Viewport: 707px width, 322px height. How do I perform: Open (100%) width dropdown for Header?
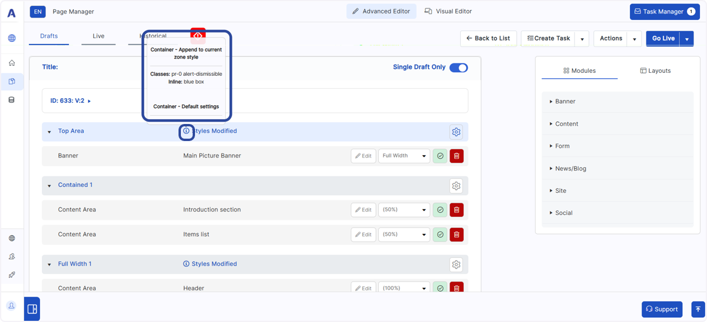pos(404,287)
